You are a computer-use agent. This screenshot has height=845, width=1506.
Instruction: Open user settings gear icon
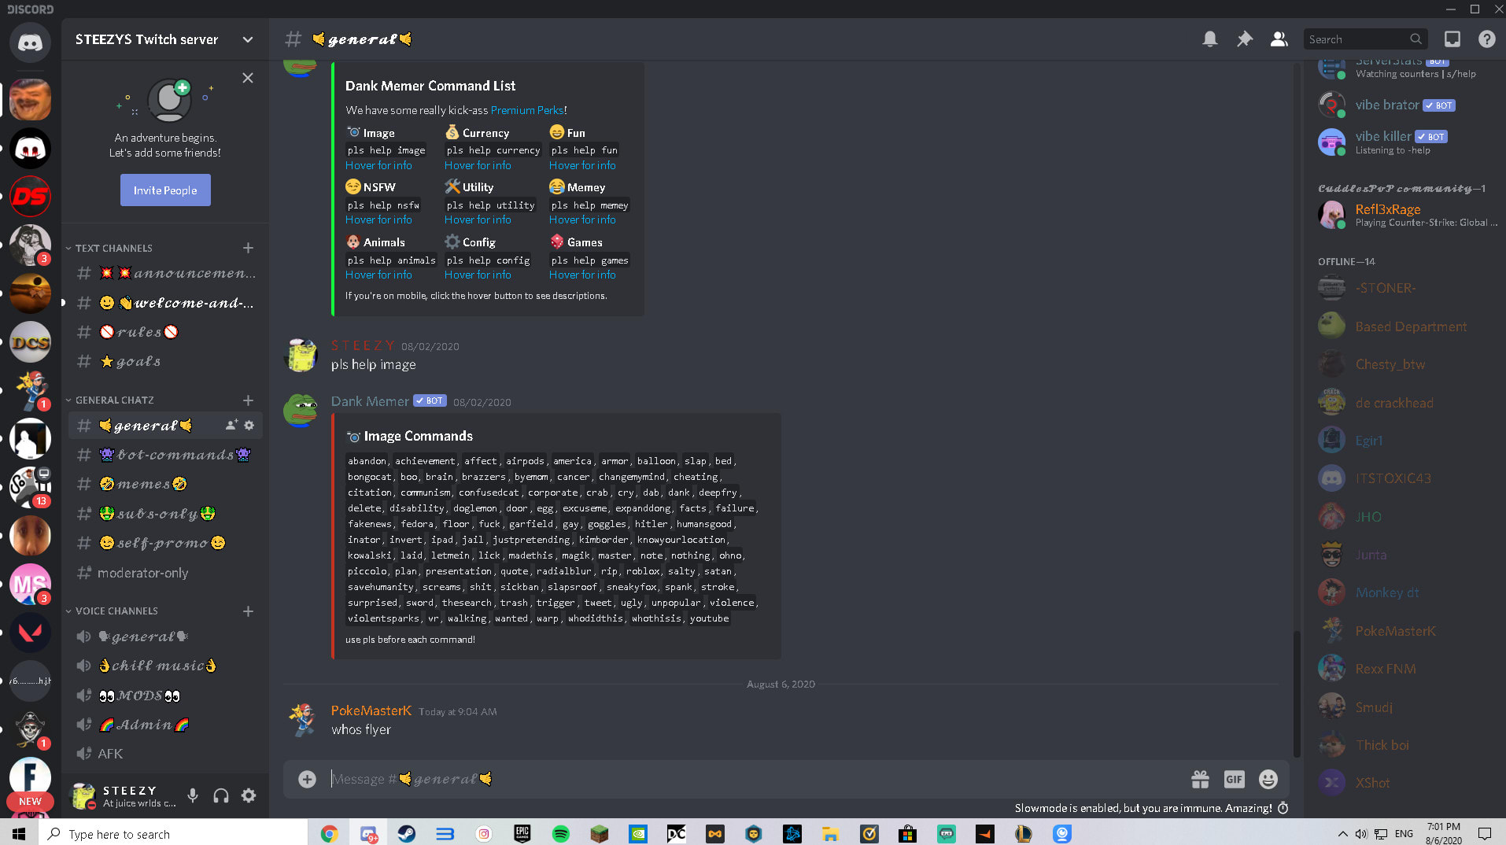click(x=249, y=795)
